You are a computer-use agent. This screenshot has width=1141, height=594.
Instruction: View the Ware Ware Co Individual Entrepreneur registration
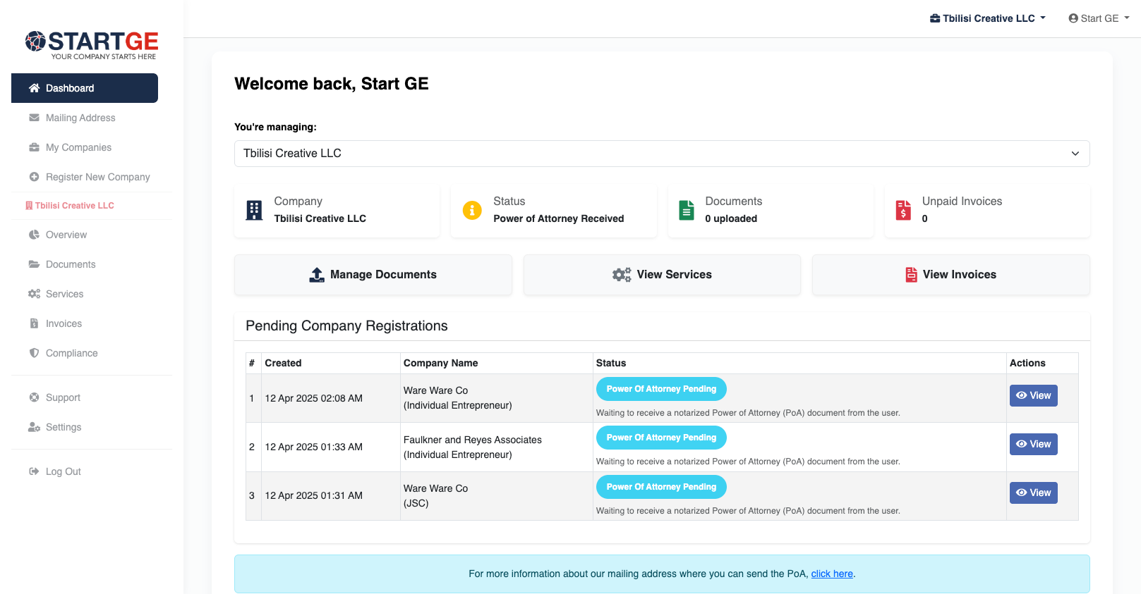1034,395
